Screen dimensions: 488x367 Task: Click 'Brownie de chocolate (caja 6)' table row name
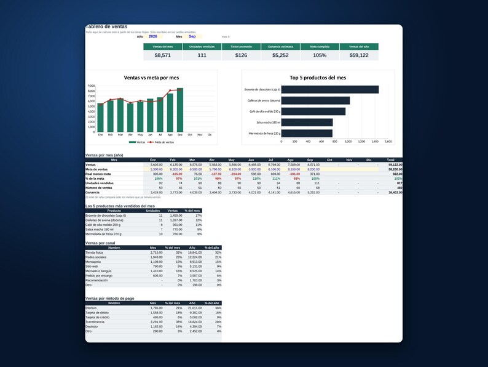click(x=106, y=216)
